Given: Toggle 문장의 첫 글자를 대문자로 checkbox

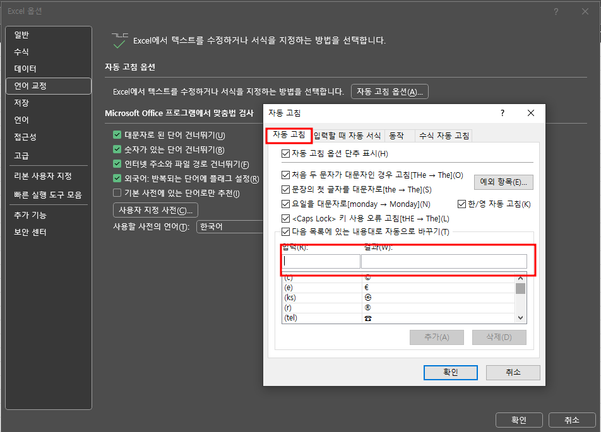Looking at the screenshot, I should click(x=285, y=189).
